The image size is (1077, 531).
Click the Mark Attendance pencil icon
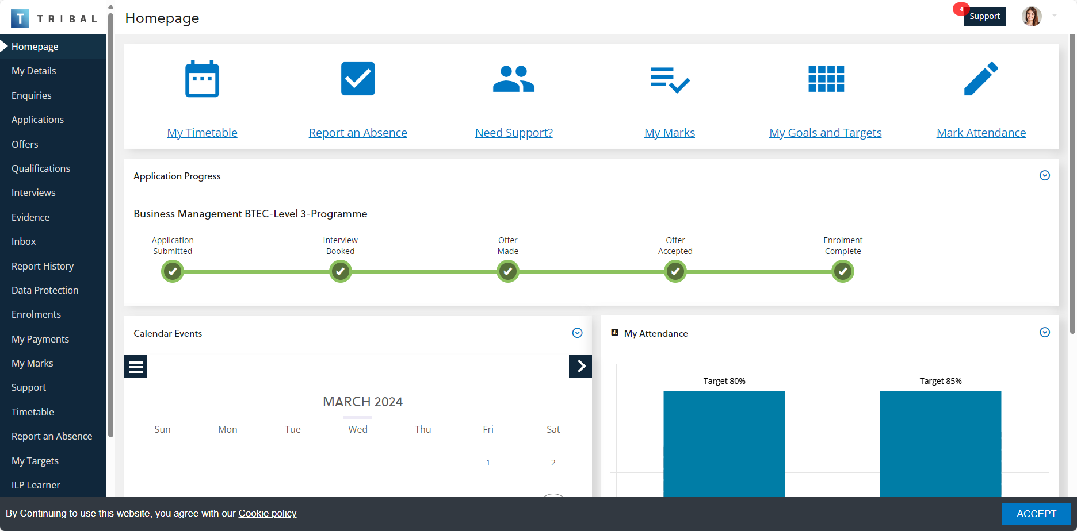pyautogui.click(x=981, y=79)
